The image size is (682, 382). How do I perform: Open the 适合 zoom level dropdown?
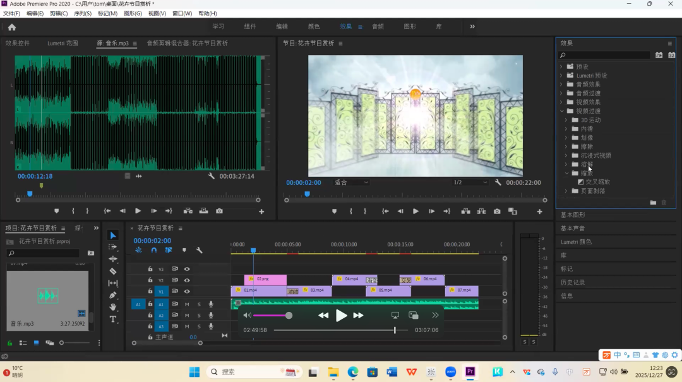[352, 182]
